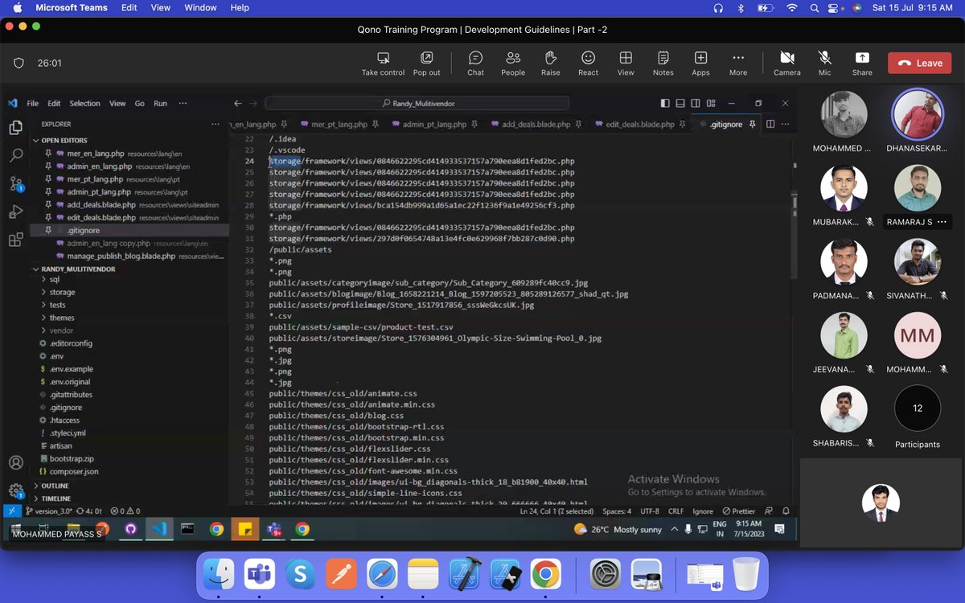
Task: Go back with VS Code navigation arrow
Action: tap(238, 103)
